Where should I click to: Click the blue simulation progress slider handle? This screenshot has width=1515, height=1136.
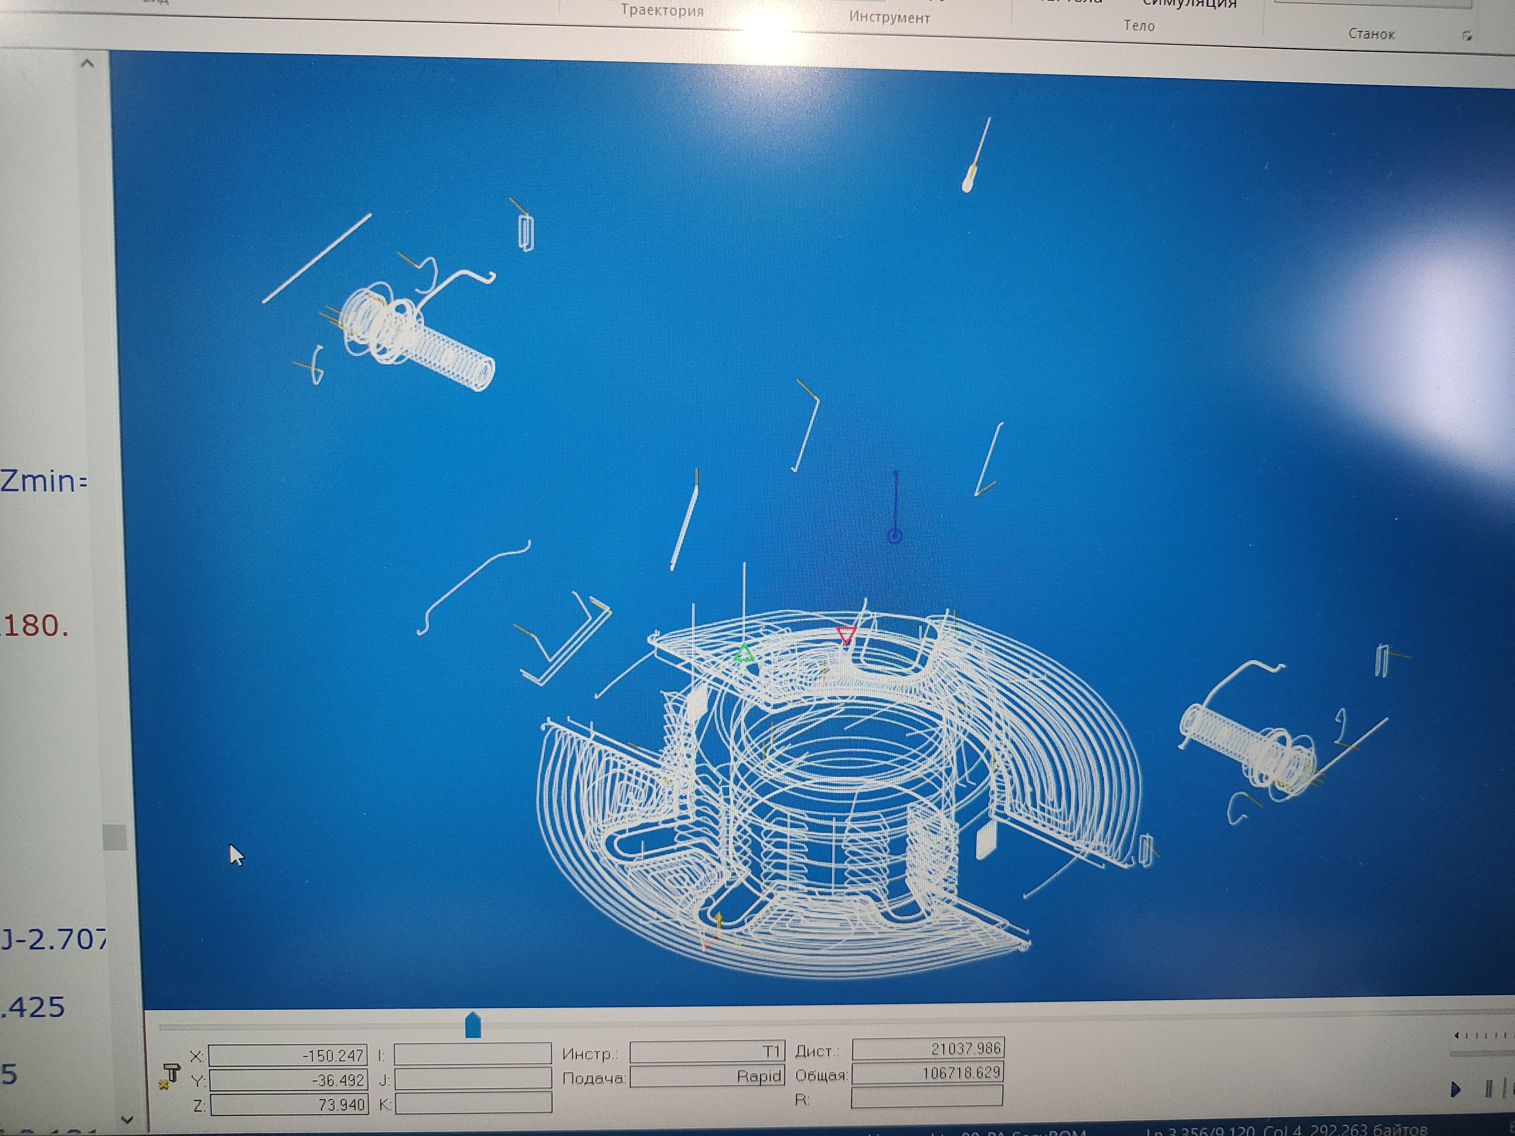(473, 1026)
